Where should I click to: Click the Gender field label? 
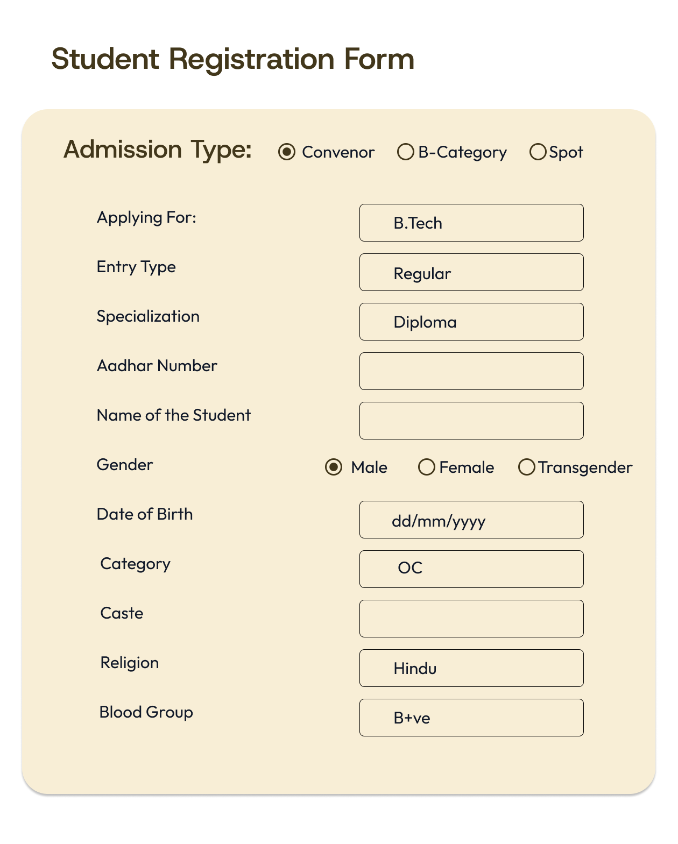point(125,465)
